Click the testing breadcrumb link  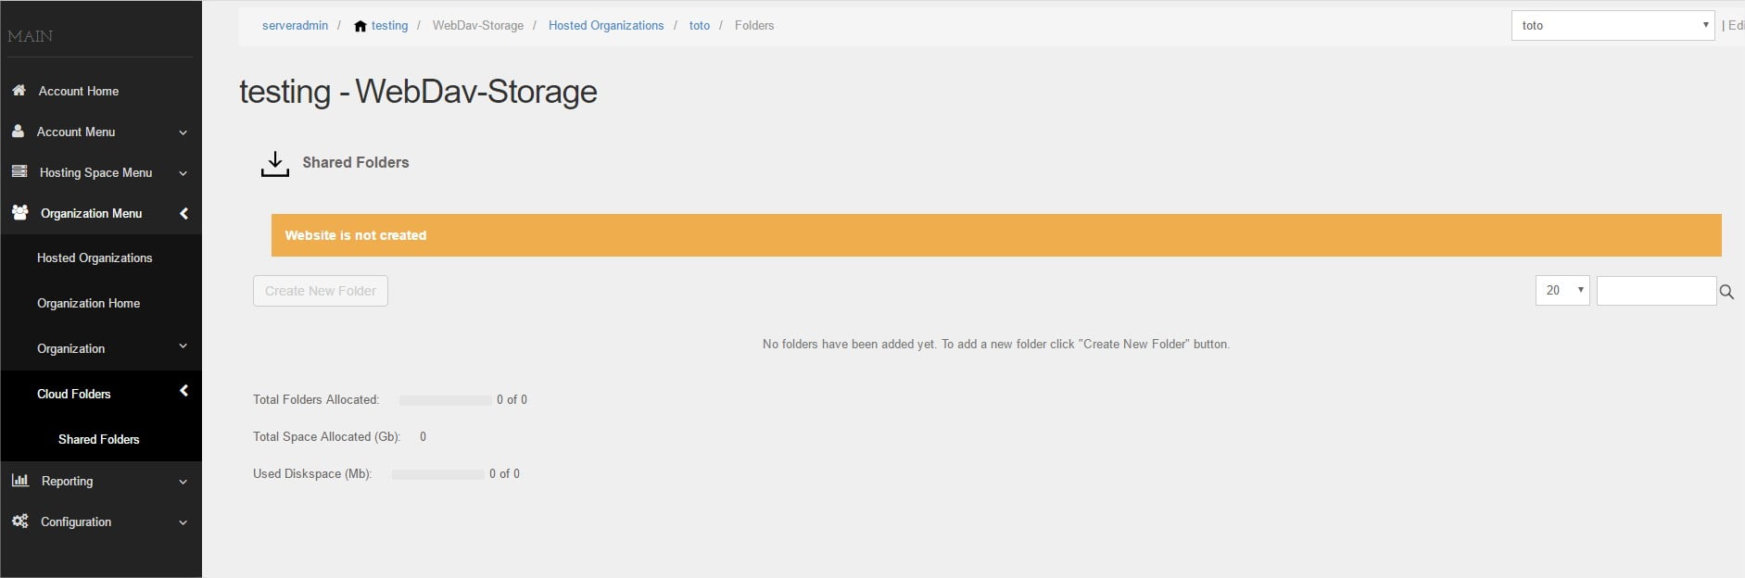pos(389,26)
